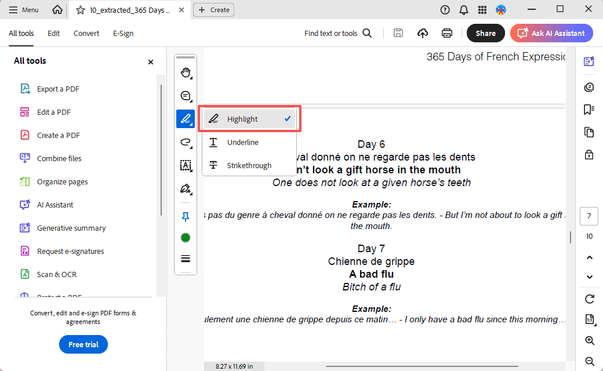Click the text box selection tool

coord(186,166)
